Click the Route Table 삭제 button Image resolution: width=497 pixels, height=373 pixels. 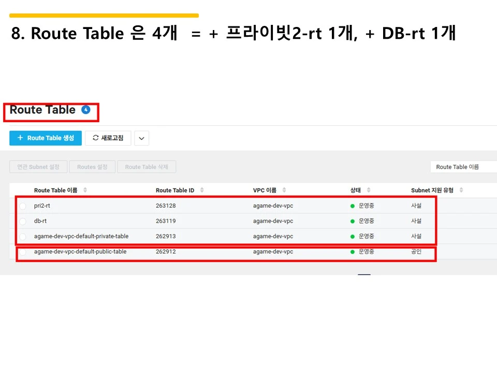[147, 167]
